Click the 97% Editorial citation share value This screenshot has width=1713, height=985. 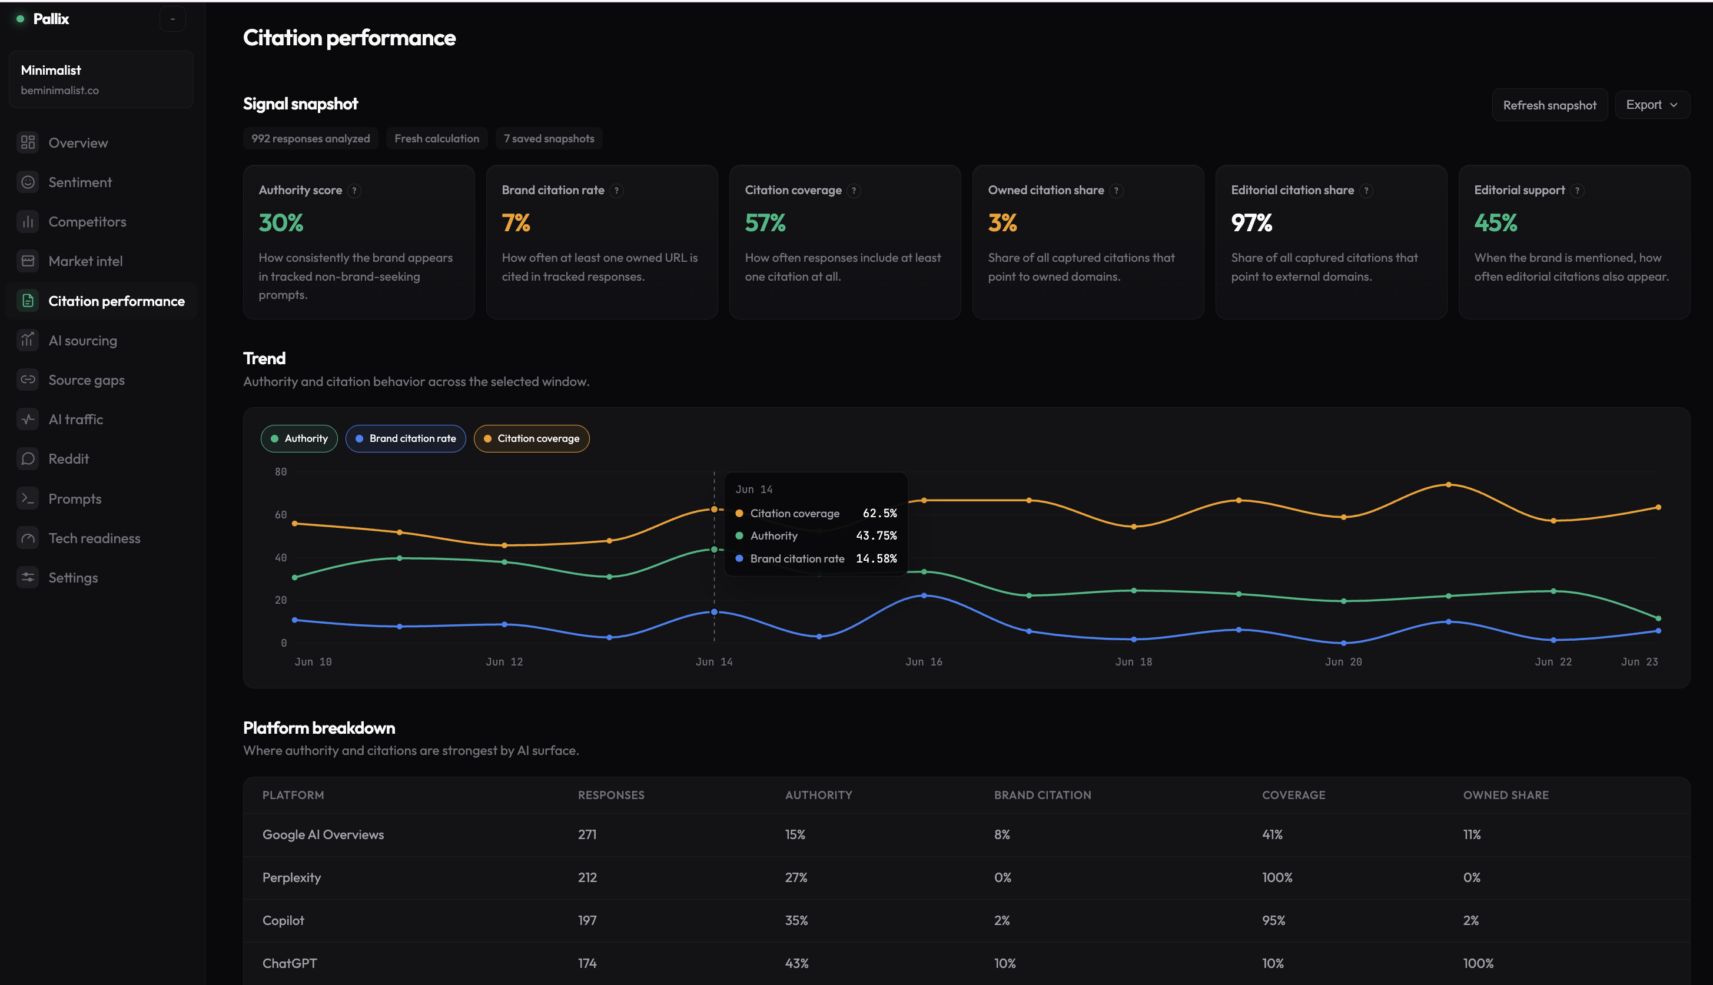point(1251,222)
